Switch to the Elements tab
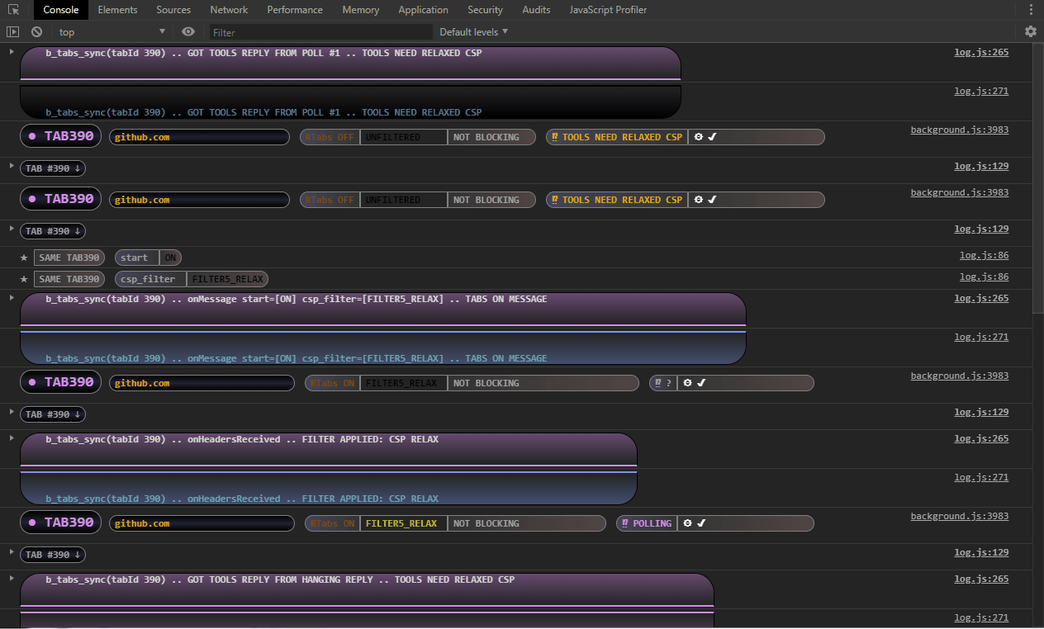The height and width of the screenshot is (629, 1044). point(117,10)
